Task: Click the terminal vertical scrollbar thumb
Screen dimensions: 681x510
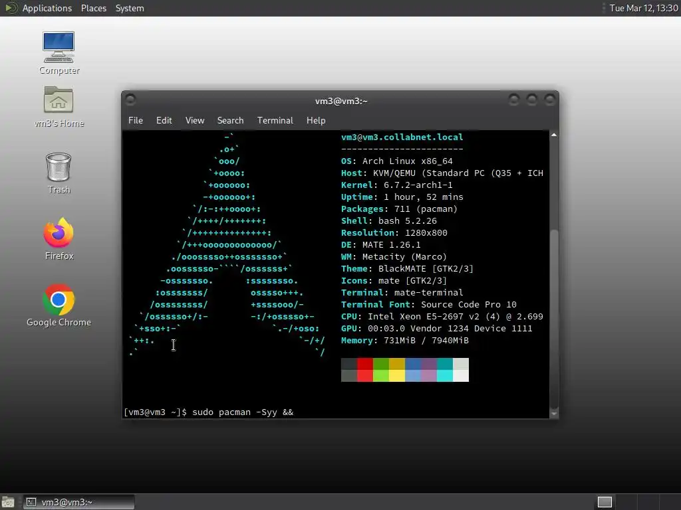Action: coord(554,319)
